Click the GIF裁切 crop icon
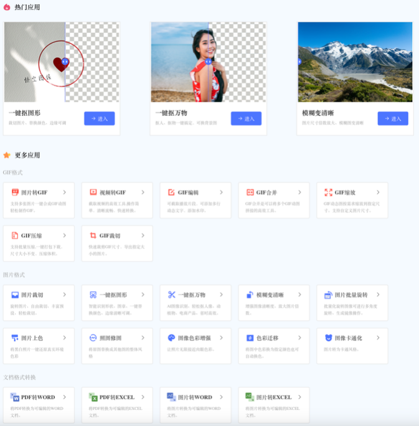419x426 pixels. (93, 235)
